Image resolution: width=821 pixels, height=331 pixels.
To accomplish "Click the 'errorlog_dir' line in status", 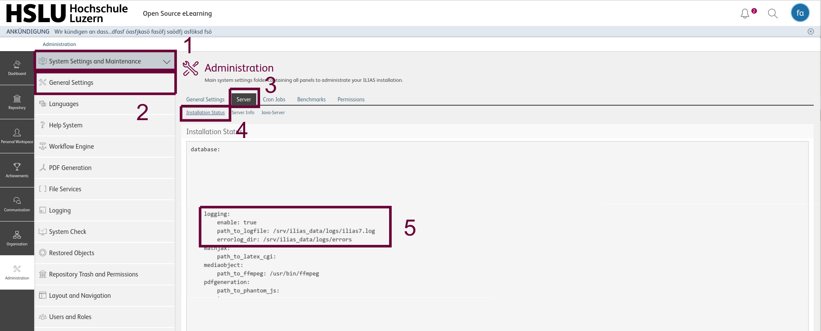I will tap(284, 239).
